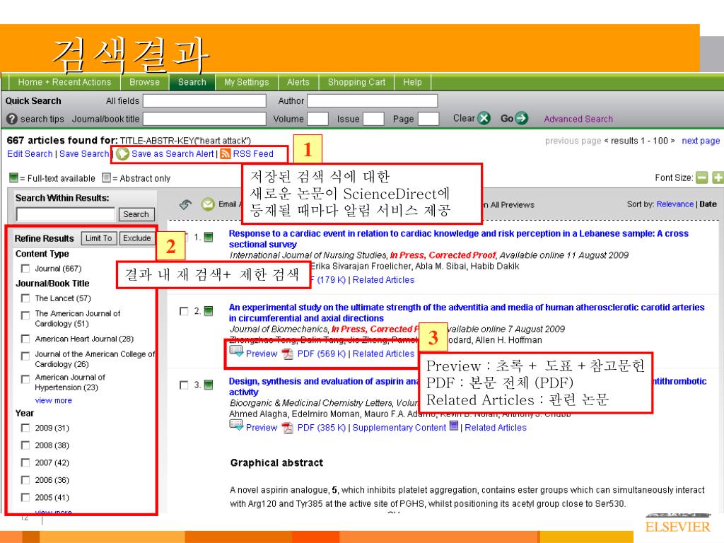Click the Save Search link
The width and height of the screenshot is (724, 543).
click(84, 153)
